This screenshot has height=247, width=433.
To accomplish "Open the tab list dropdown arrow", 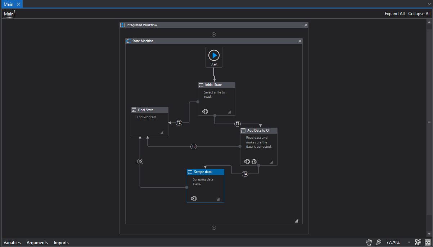I will coord(429,4).
